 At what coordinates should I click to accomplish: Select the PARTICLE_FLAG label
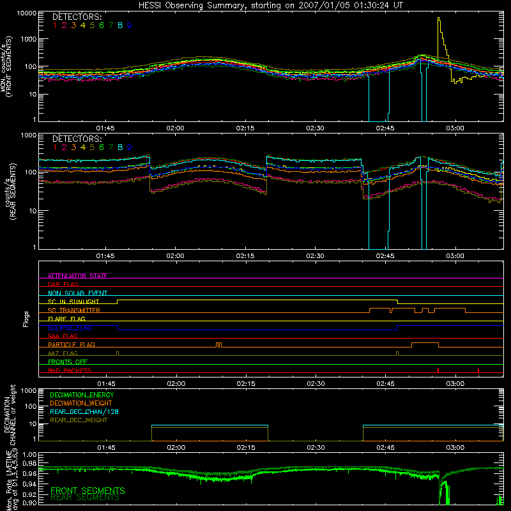click(72, 345)
